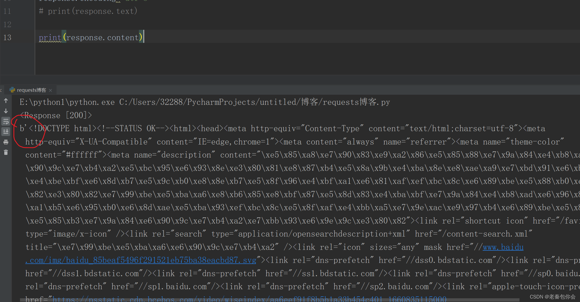Click line number 11 in the gutter
Viewport: 580px width, 302px height.
pyautogui.click(x=7, y=11)
